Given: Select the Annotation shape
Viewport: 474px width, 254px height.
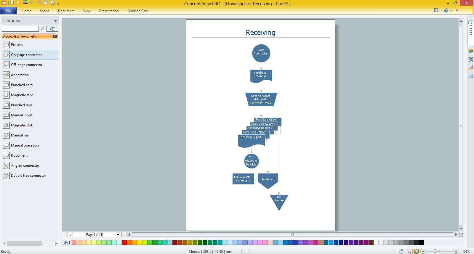Looking at the screenshot, I should pos(30,75).
